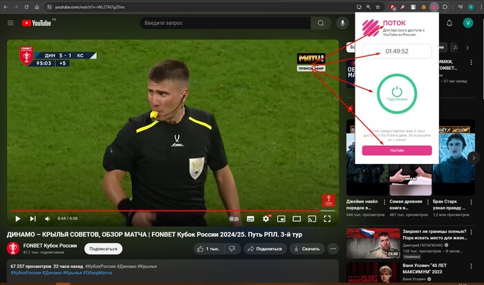Open menu for Ваня Усович video

pos(471,266)
